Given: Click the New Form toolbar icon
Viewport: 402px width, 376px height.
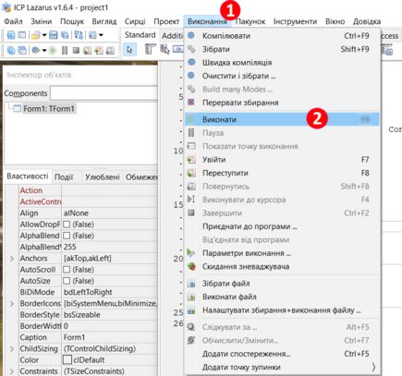Looking at the screenshot, I should 21,35.
